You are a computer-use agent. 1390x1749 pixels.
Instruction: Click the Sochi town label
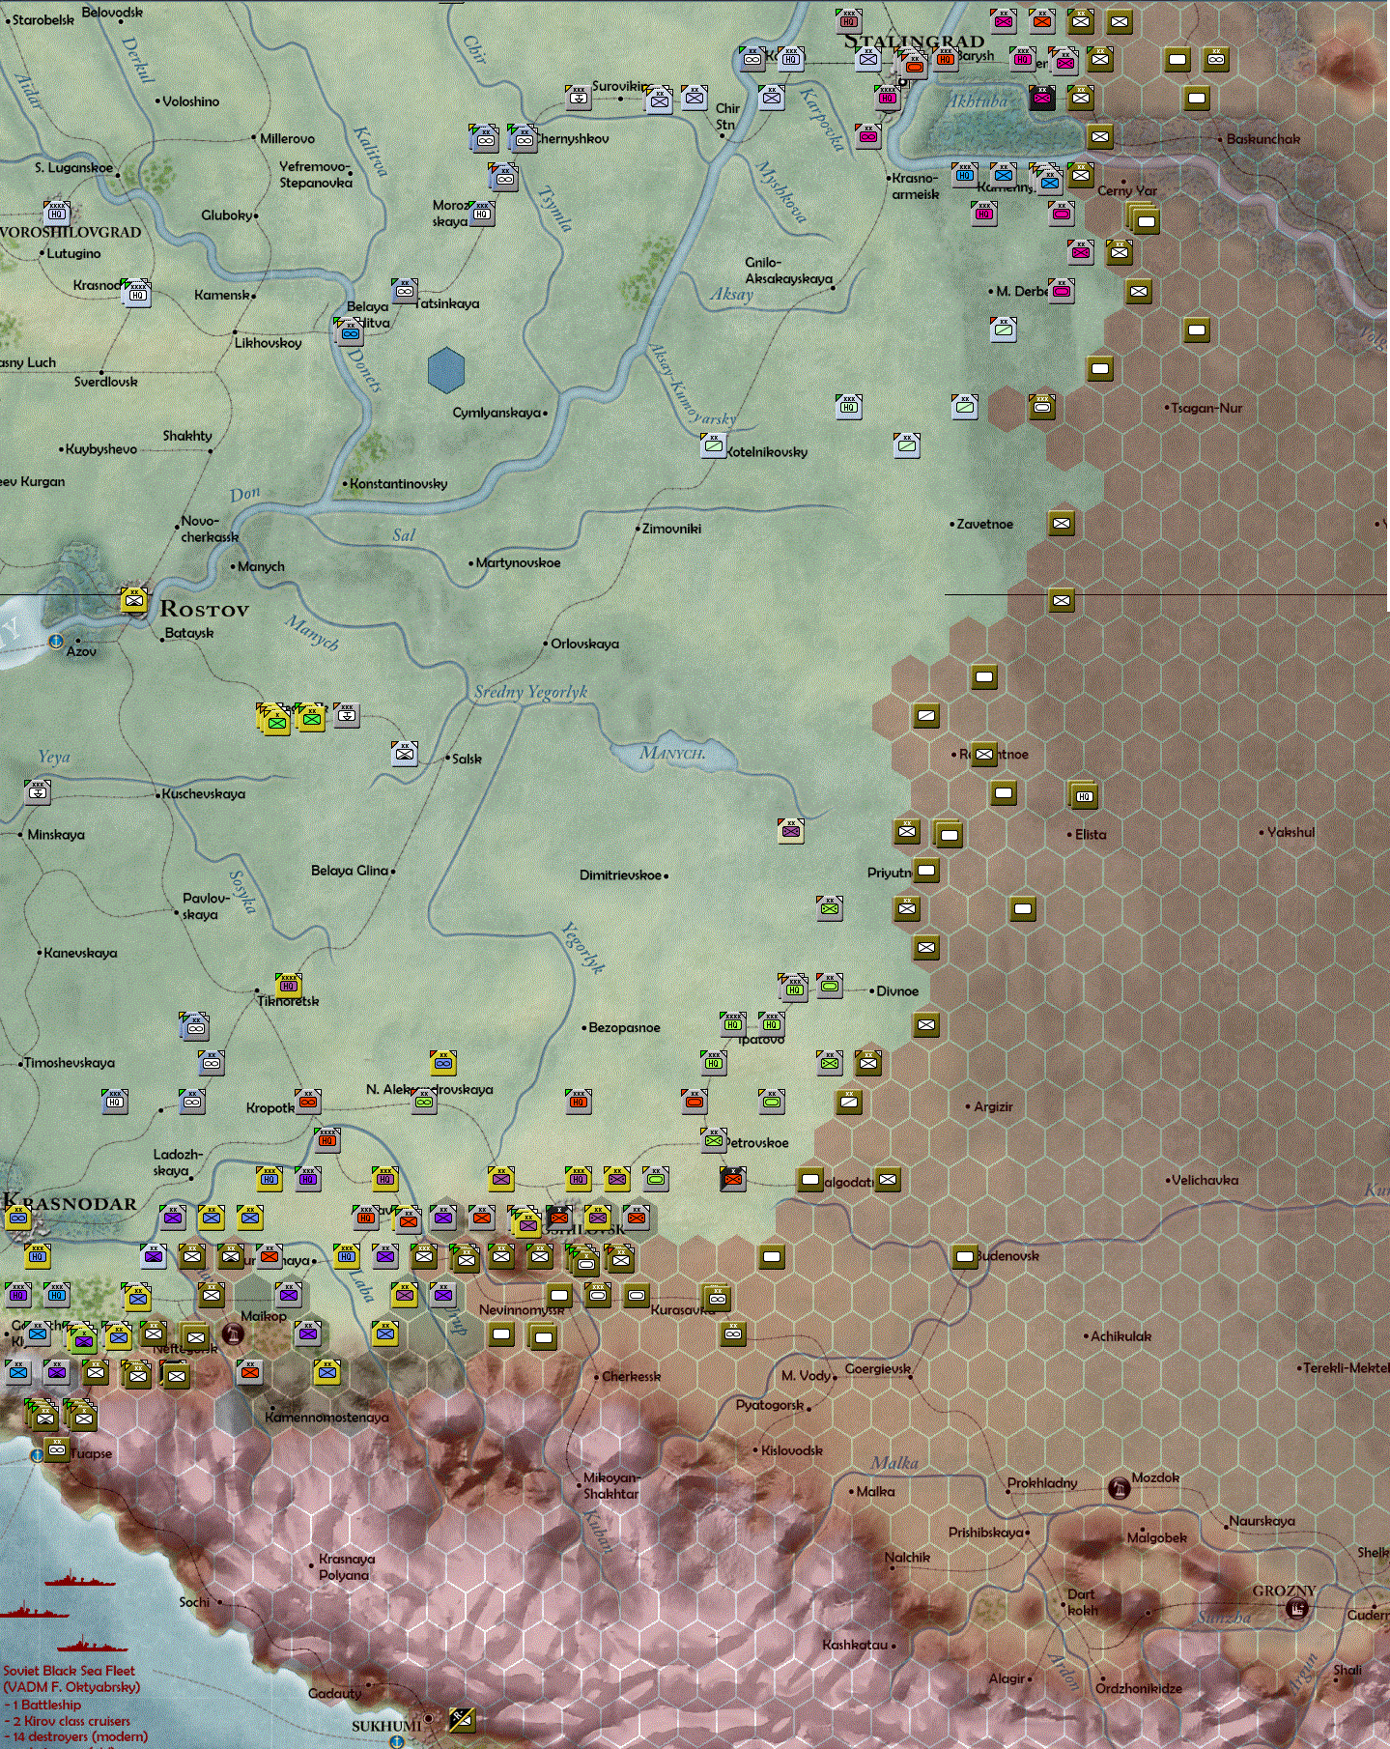(x=194, y=1602)
